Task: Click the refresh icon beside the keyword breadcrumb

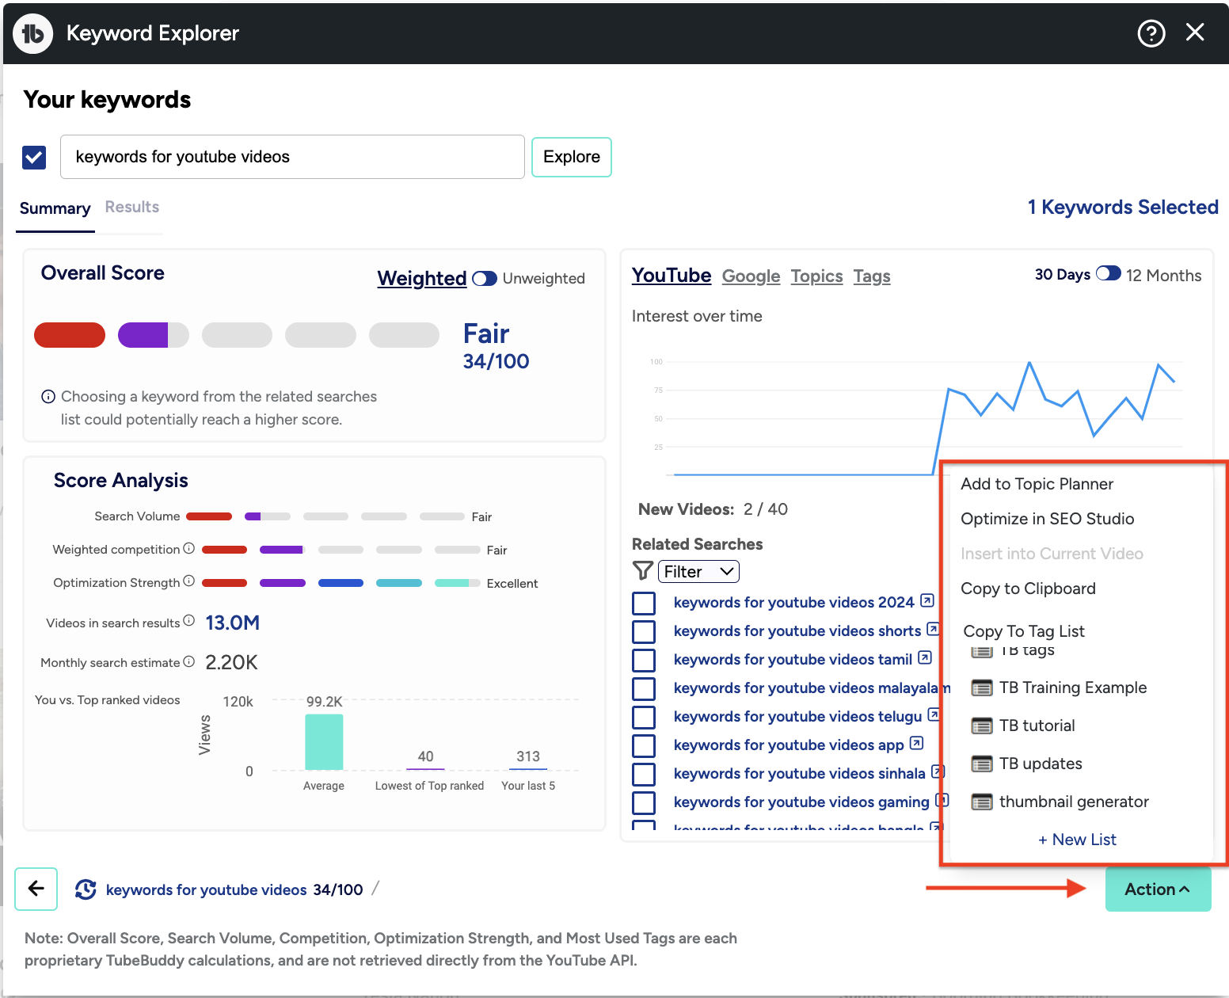Action: [86, 889]
